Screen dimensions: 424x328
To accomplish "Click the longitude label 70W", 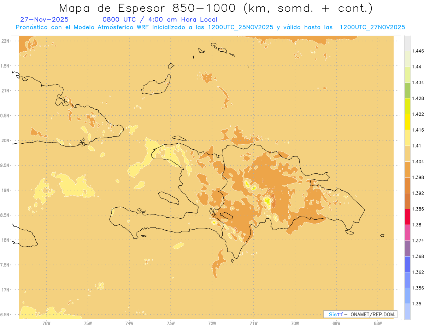I will coord(295,323).
